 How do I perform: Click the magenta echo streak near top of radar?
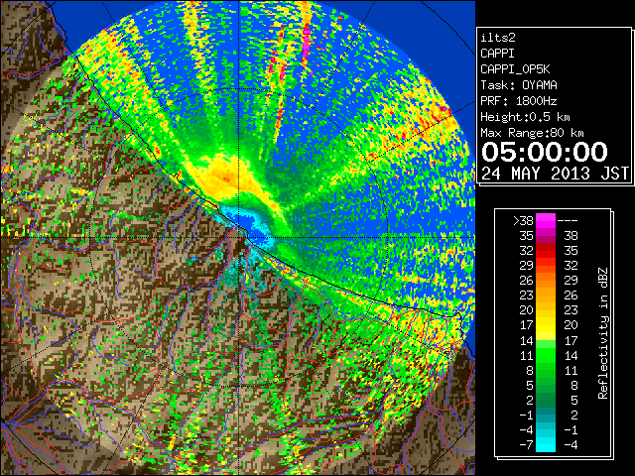tap(307, 42)
